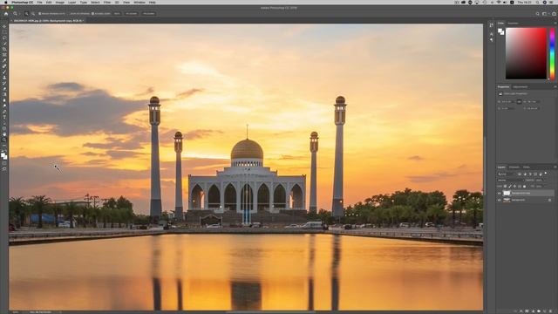The width and height of the screenshot is (558, 314).
Task: Open the Apple menu
Action: pyautogui.click(x=6, y=2)
